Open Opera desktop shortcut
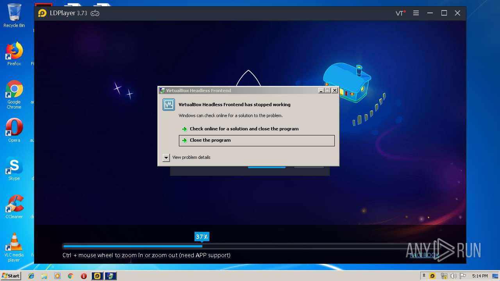The width and height of the screenshot is (500, 281). pos(14,130)
